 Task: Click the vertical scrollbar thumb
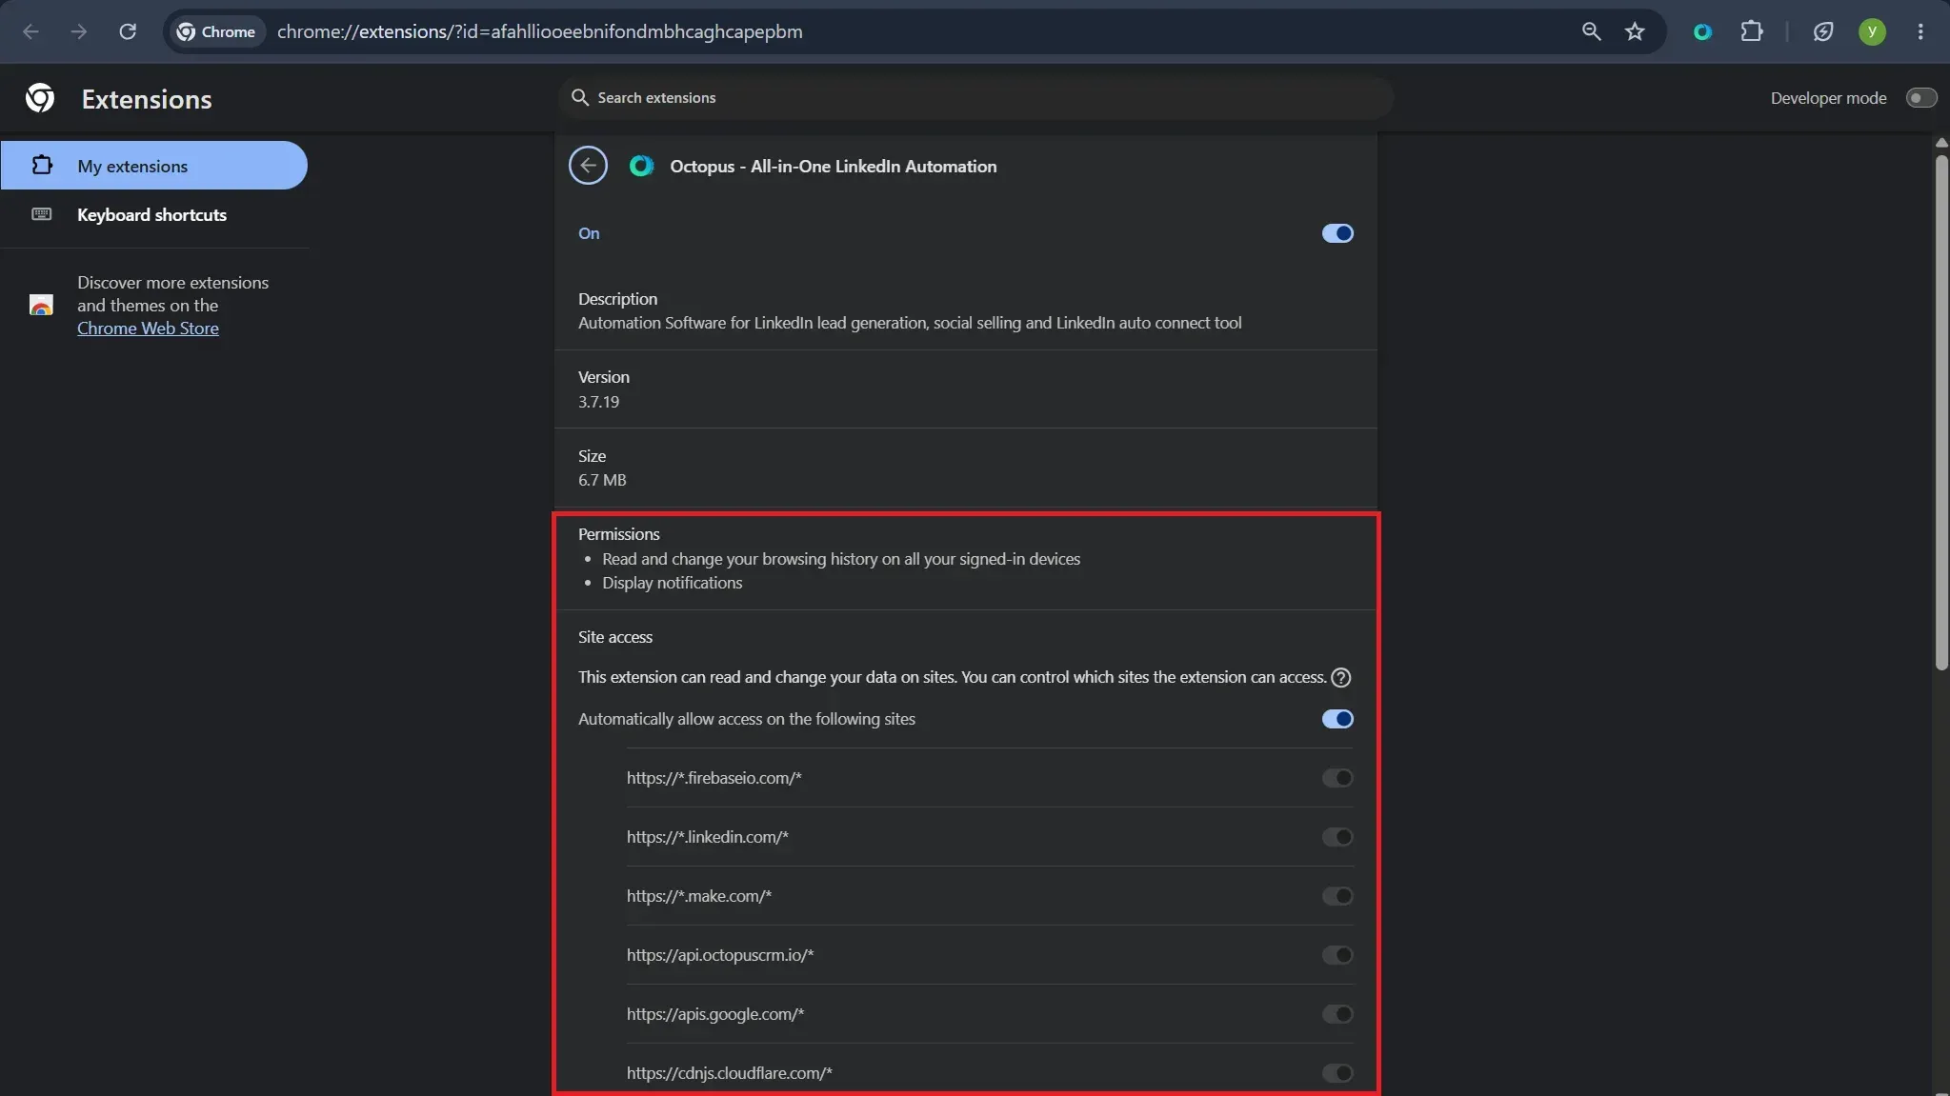pyautogui.click(x=1941, y=412)
